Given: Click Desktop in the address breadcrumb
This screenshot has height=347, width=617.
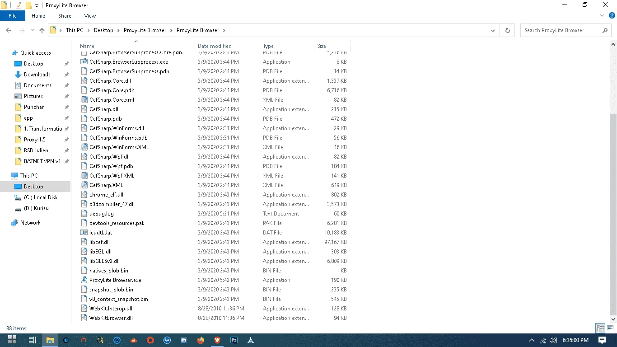Looking at the screenshot, I should [103, 30].
